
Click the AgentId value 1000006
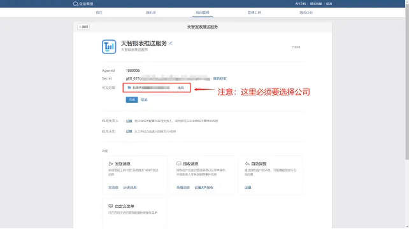(133, 71)
